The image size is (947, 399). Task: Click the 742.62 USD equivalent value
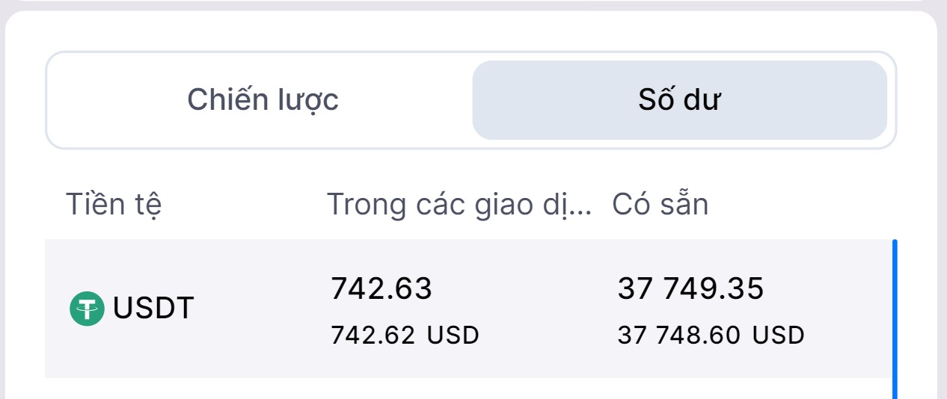373,335
